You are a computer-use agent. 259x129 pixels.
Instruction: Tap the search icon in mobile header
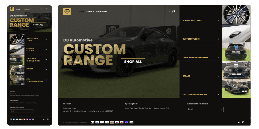(x=42, y=8)
